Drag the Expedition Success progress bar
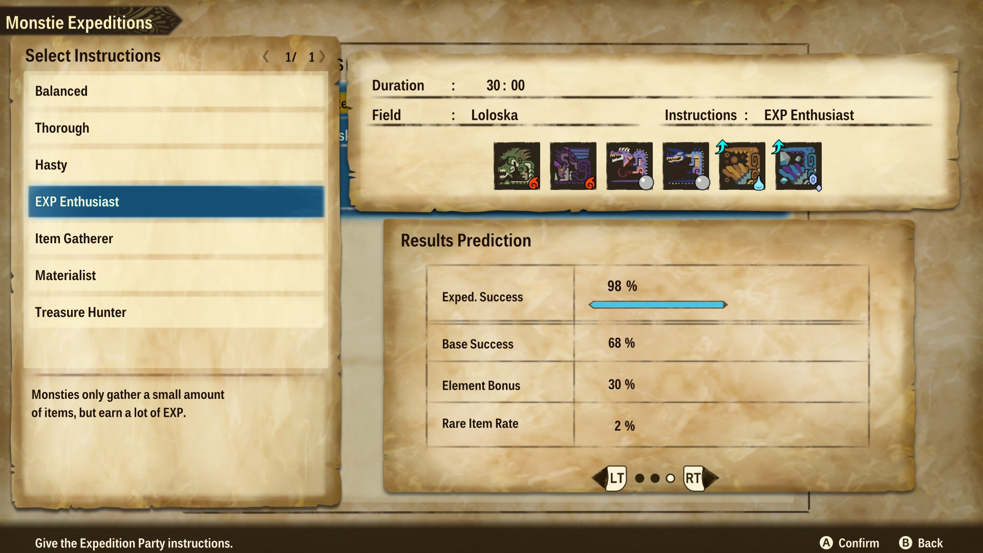The image size is (983, 553). pyautogui.click(x=655, y=304)
